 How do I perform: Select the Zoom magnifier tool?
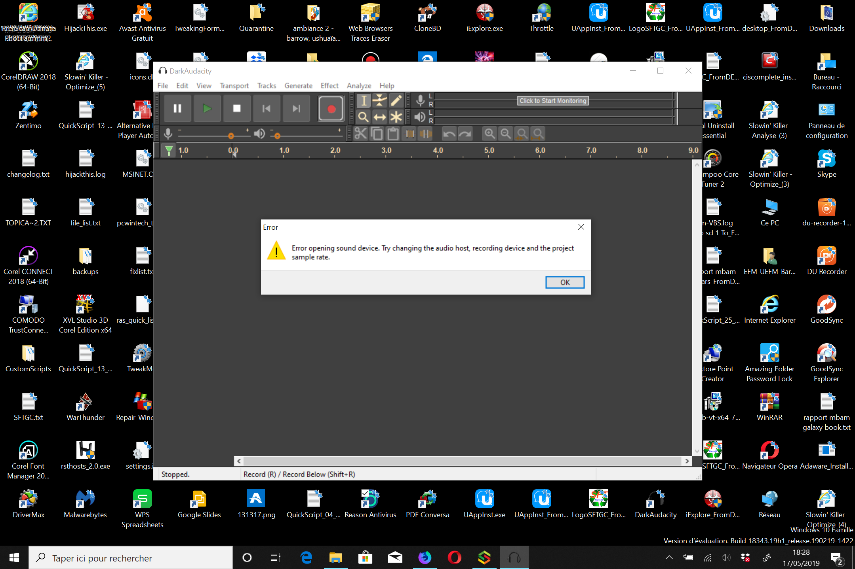(x=363, y=117)
